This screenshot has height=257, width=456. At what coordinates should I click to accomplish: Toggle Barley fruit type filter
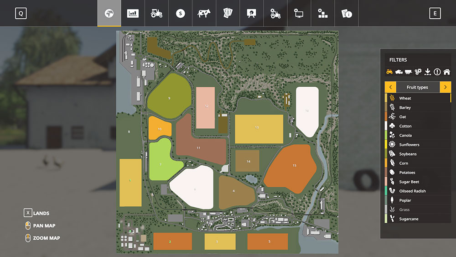(418, 107)
